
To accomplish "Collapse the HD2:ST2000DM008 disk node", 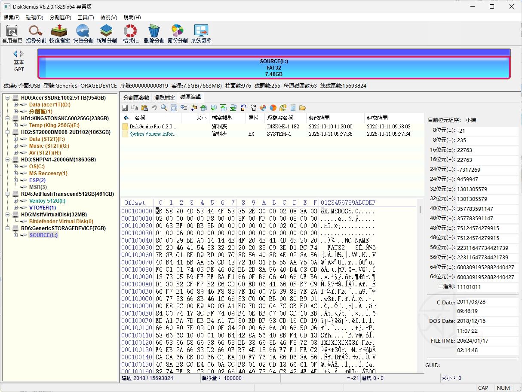I will 8,132.
